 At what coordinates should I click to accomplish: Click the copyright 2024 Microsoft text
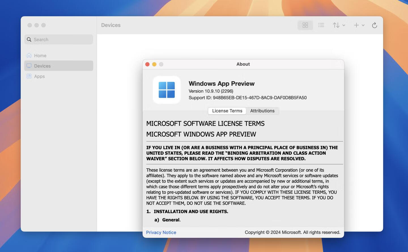tap(292, 232)
